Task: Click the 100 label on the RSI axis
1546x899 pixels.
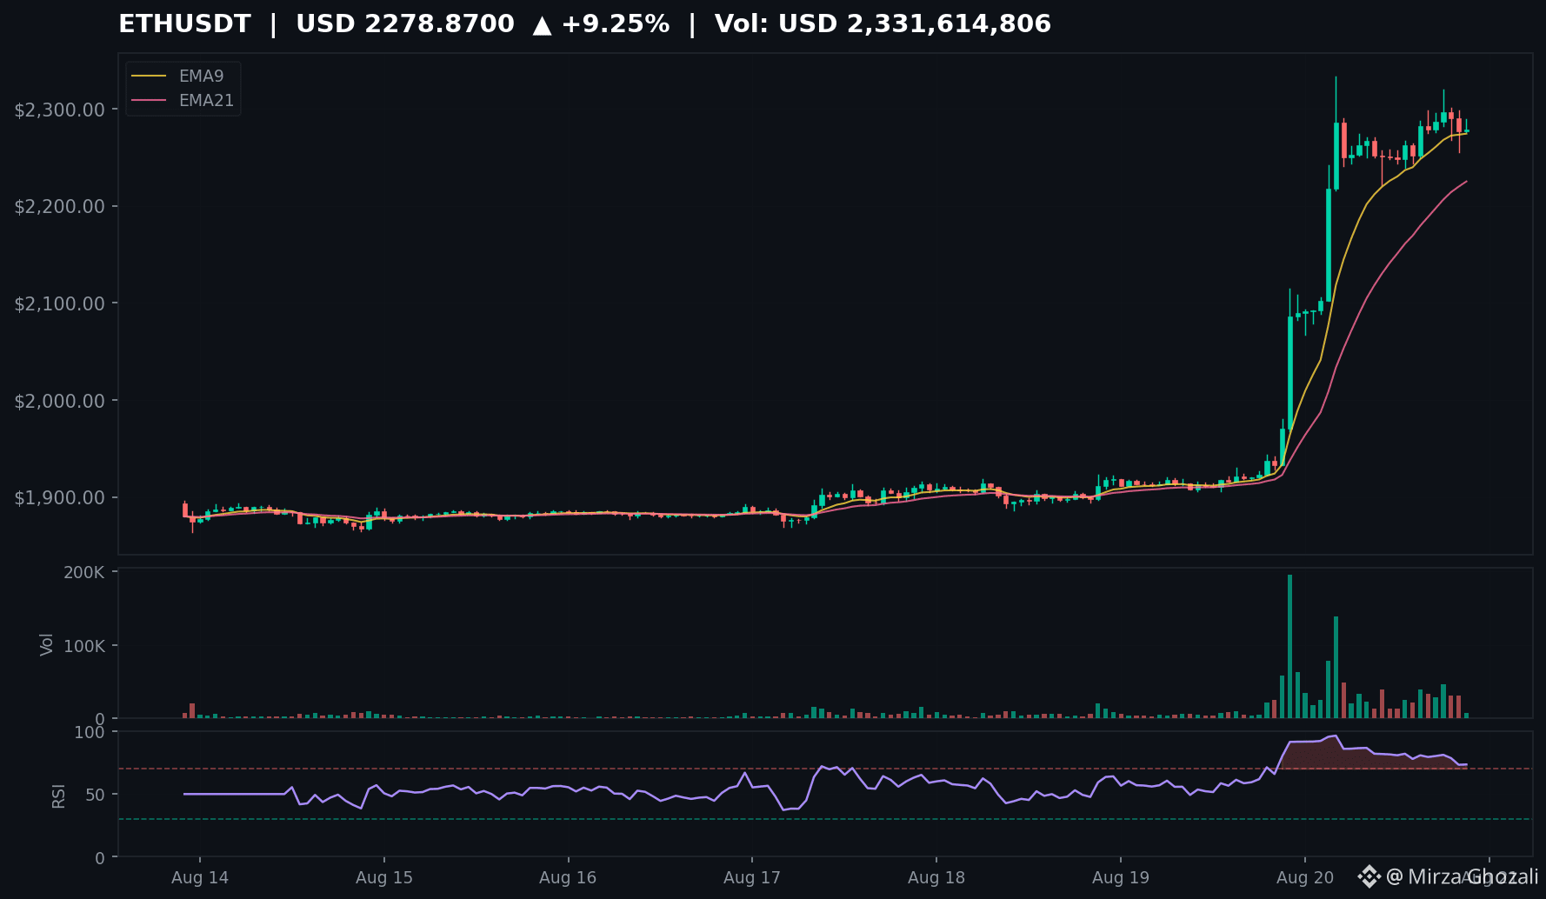Action: pyautogui.click(x=90, y=733)
